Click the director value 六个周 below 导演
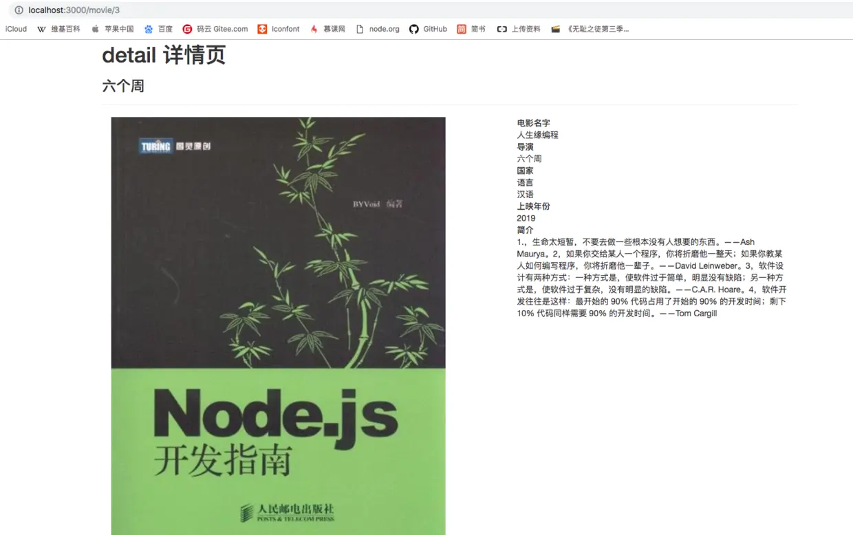The height and width of the screenshot is (535, 853). tap(530, 159)
